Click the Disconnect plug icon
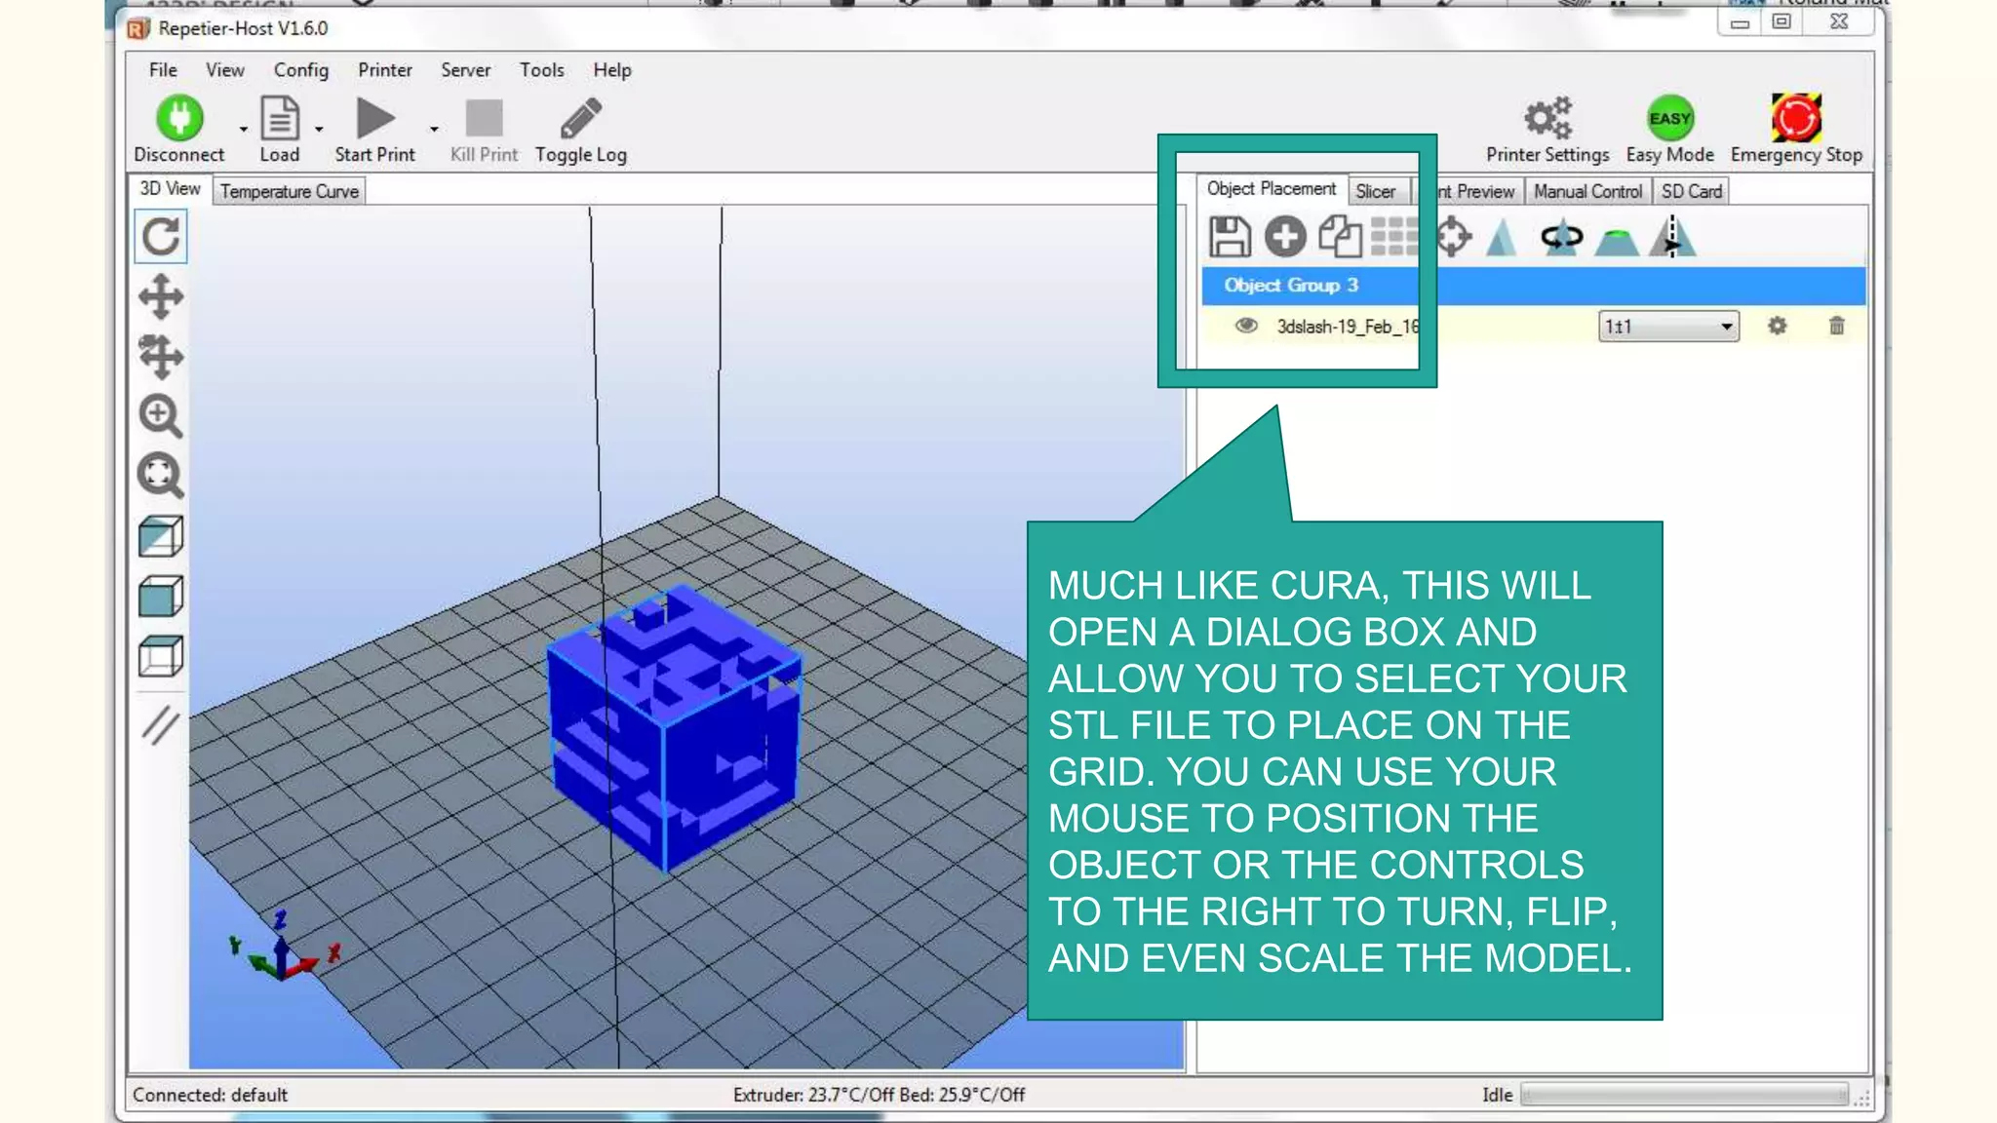This screenshot has width=1997, height=1123. (x=179, y=119)
